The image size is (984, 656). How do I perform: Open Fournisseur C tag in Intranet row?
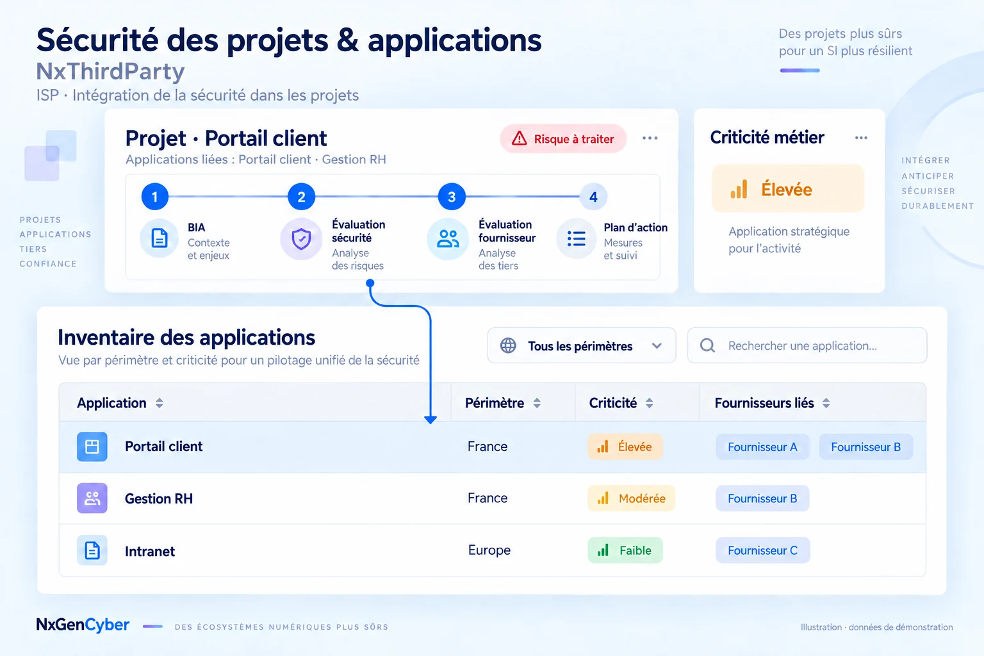(x=762, y=550)
